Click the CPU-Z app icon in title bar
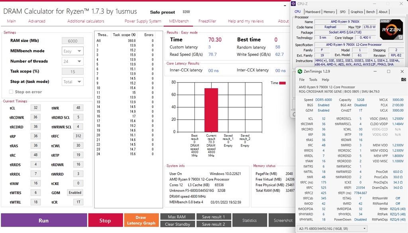 [x=294, y=4]
